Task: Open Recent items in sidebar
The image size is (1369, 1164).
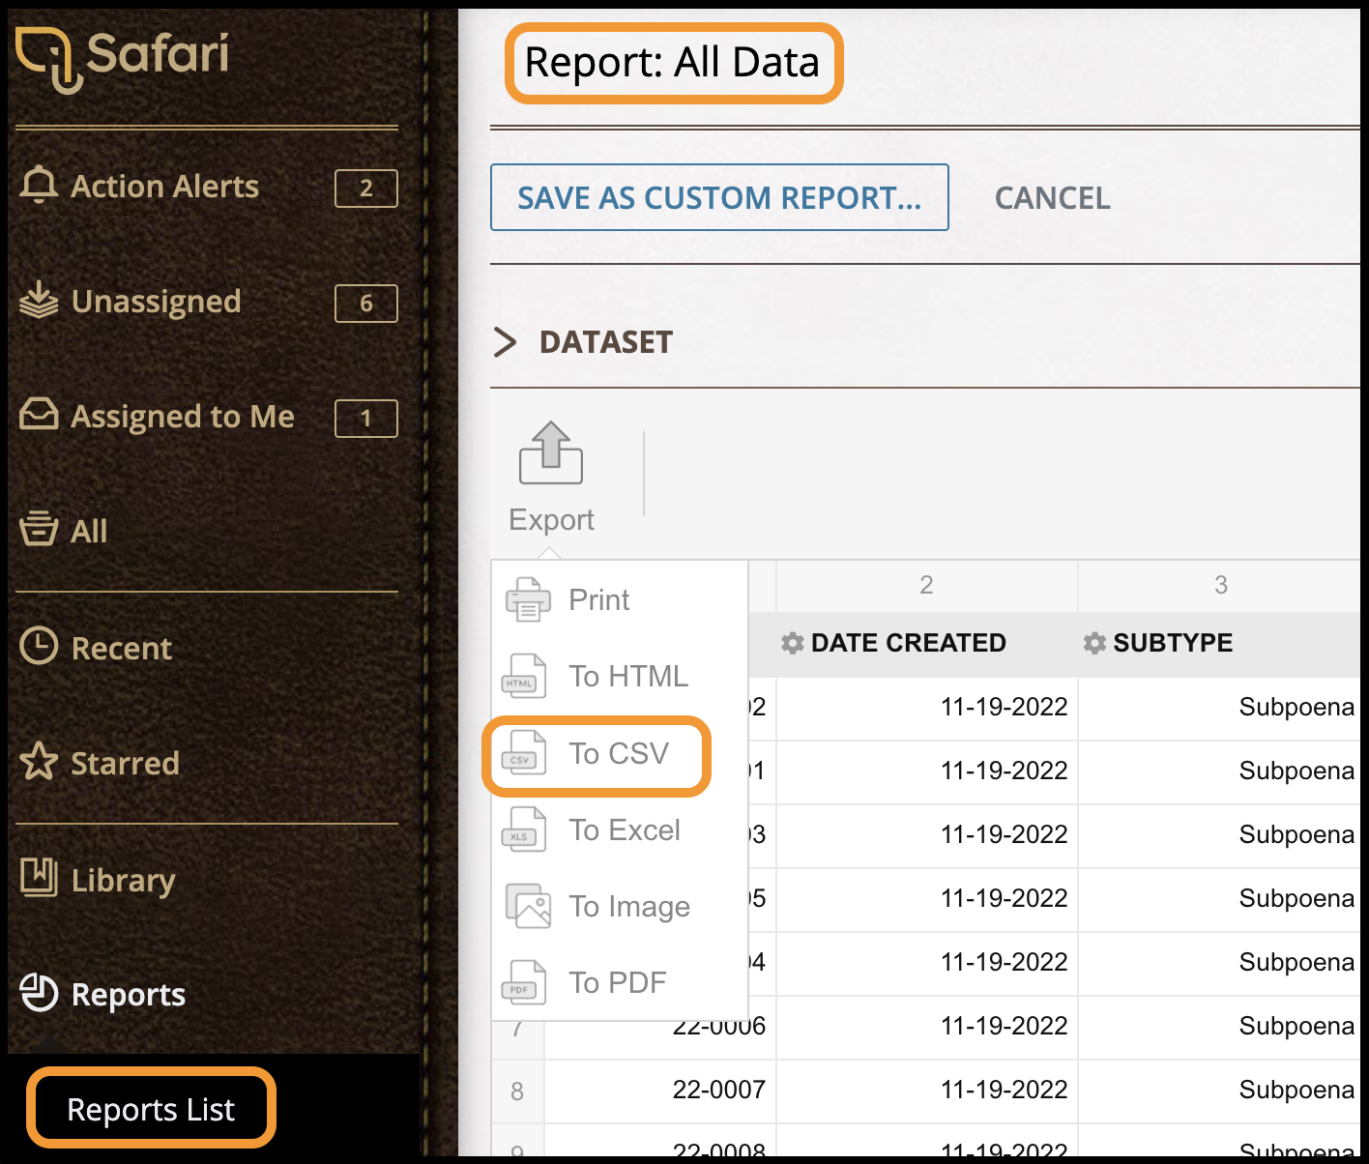Action: tap(121, 648)
